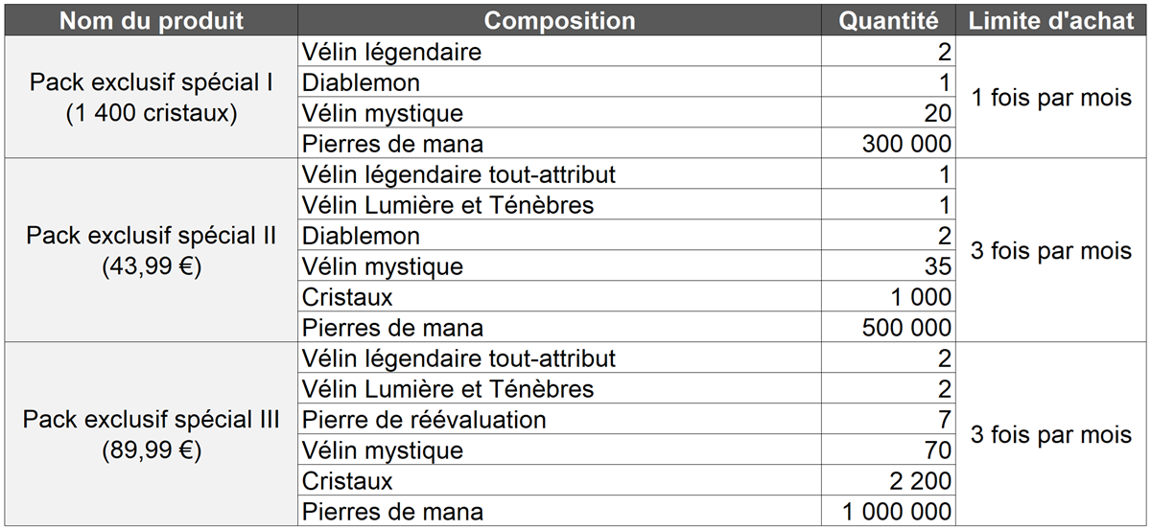Select the quantity "20" cell in Pack I
The height and width of the screenshot is (530, 1151).
pos(938,113)
